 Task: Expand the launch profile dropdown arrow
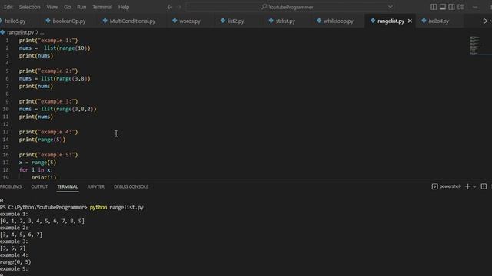click(x=474, y=186)
